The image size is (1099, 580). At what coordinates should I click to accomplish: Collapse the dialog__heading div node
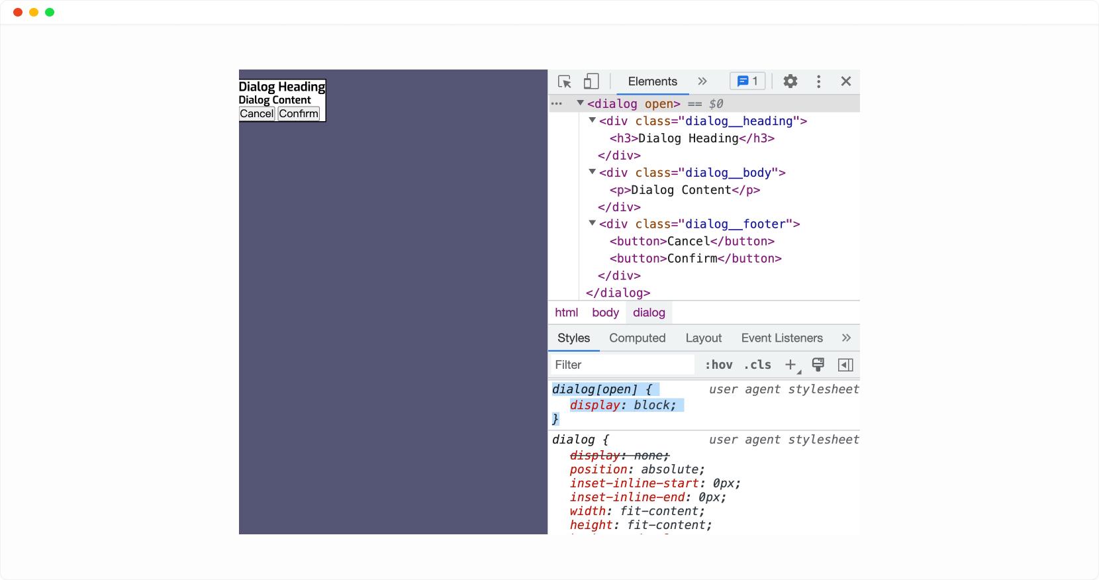click(593, 120)
